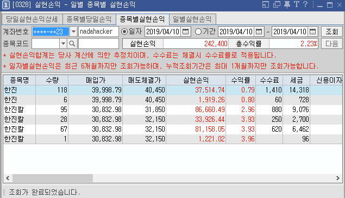Click the total realized profit 242,400
Screen dimensions: 345x198
pos(216,44)
